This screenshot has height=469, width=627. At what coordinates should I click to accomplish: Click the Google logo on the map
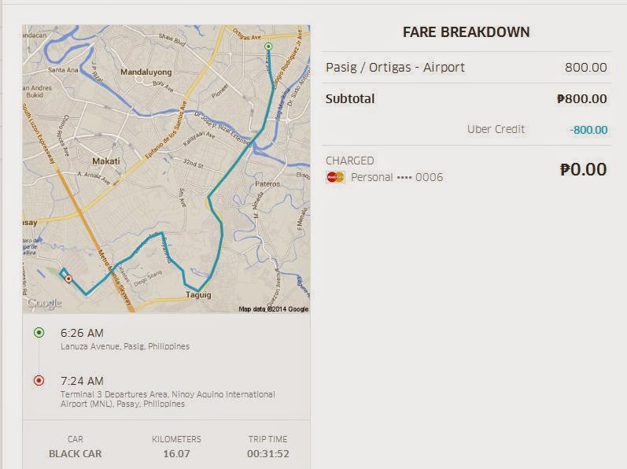tap(44, 303)
